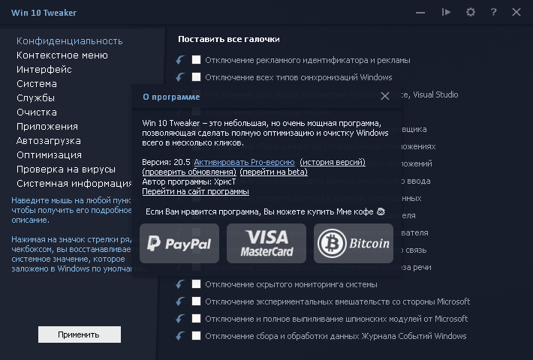Screen dimensions: 533x360
Task: Enable Журнала Событий Windows checkbox
Action: click(196, 336)
